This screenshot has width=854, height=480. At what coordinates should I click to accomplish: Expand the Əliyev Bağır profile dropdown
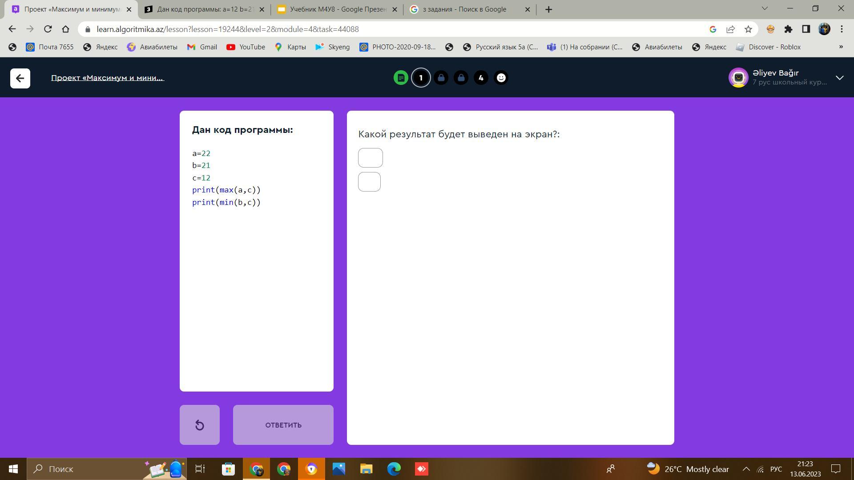839,78
